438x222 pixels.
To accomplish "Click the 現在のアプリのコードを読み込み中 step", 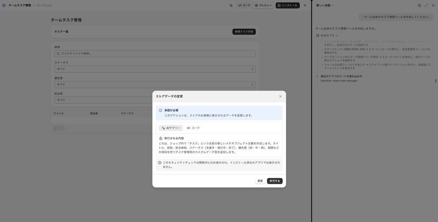I will (341, 76).
